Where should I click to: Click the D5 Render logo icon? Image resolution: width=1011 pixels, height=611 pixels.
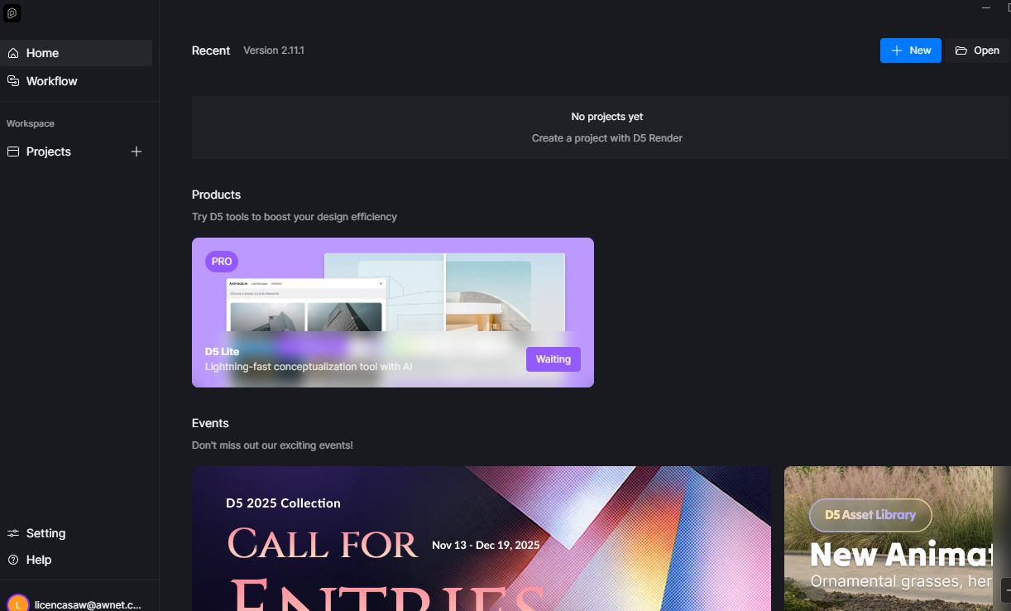12,13
